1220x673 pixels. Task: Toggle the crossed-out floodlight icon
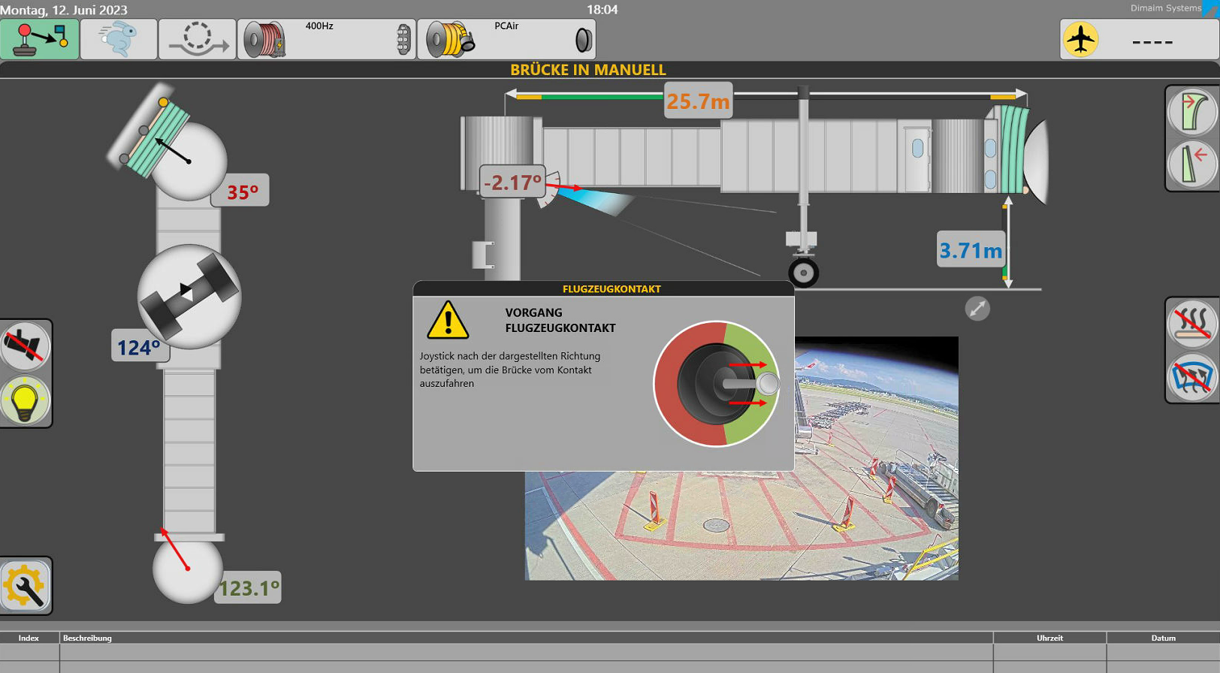click(x=25, y=346)
